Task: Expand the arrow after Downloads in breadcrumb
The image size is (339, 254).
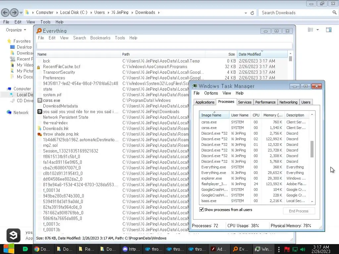Action: pos(159,13)
